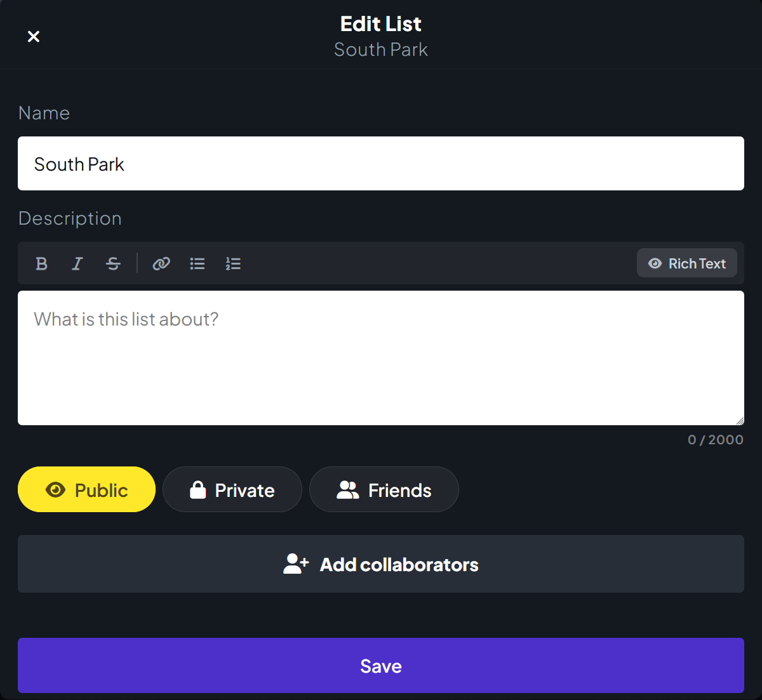
Task: Set list visibility to Public
Action: 86,489
